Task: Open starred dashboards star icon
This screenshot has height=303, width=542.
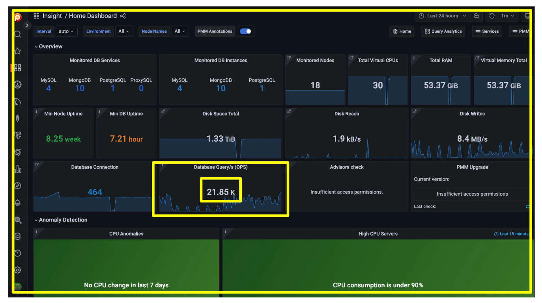Action: pyautogui.click(x=17, y=51)
